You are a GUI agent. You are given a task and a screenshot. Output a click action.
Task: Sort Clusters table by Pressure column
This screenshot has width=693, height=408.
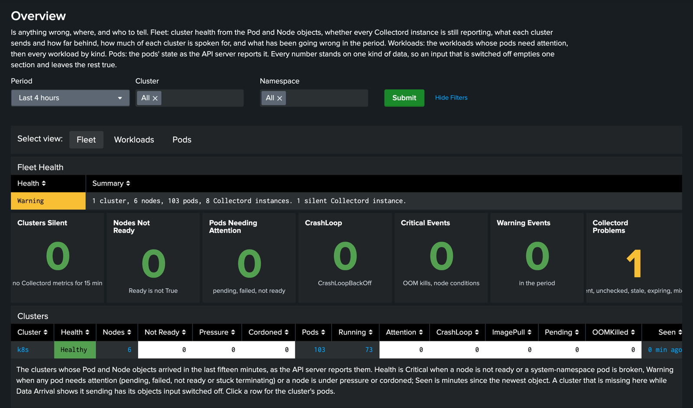(x=217, y=332)
